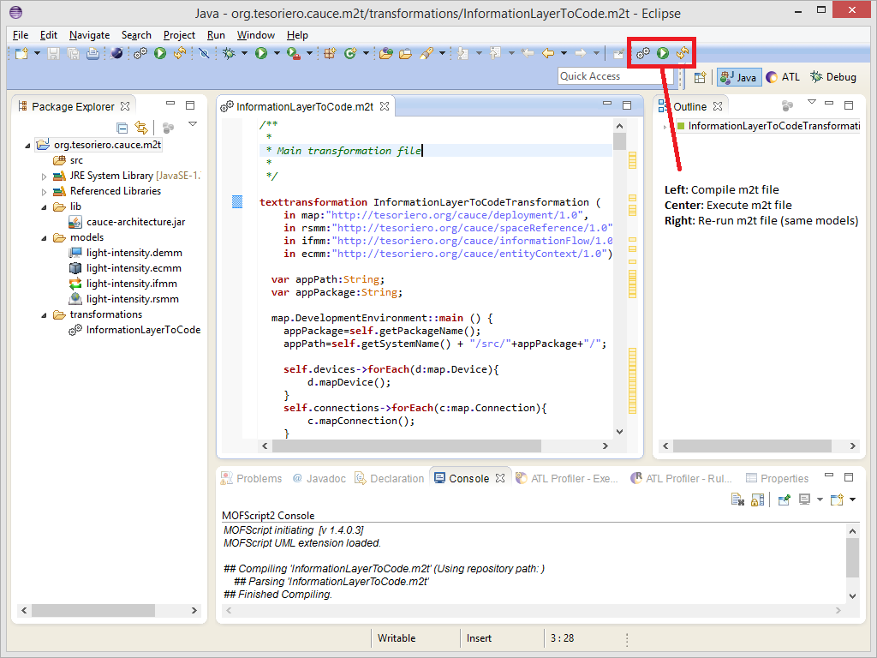
Task: Open the Package Explorer view menu arrow
Action: 193,125
